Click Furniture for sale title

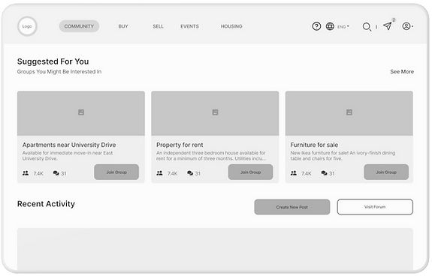(314, 145)
